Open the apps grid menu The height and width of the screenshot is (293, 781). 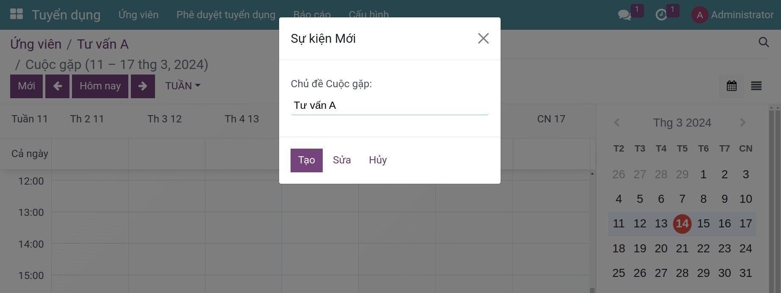tap(16, 14)
